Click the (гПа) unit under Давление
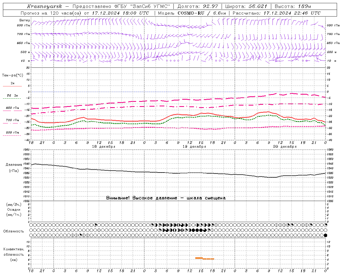341x273 pixels. pos(14,171)
